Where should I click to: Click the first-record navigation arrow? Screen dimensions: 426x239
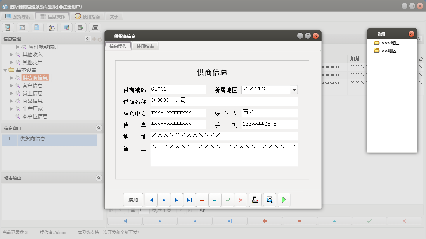[151, 200]
